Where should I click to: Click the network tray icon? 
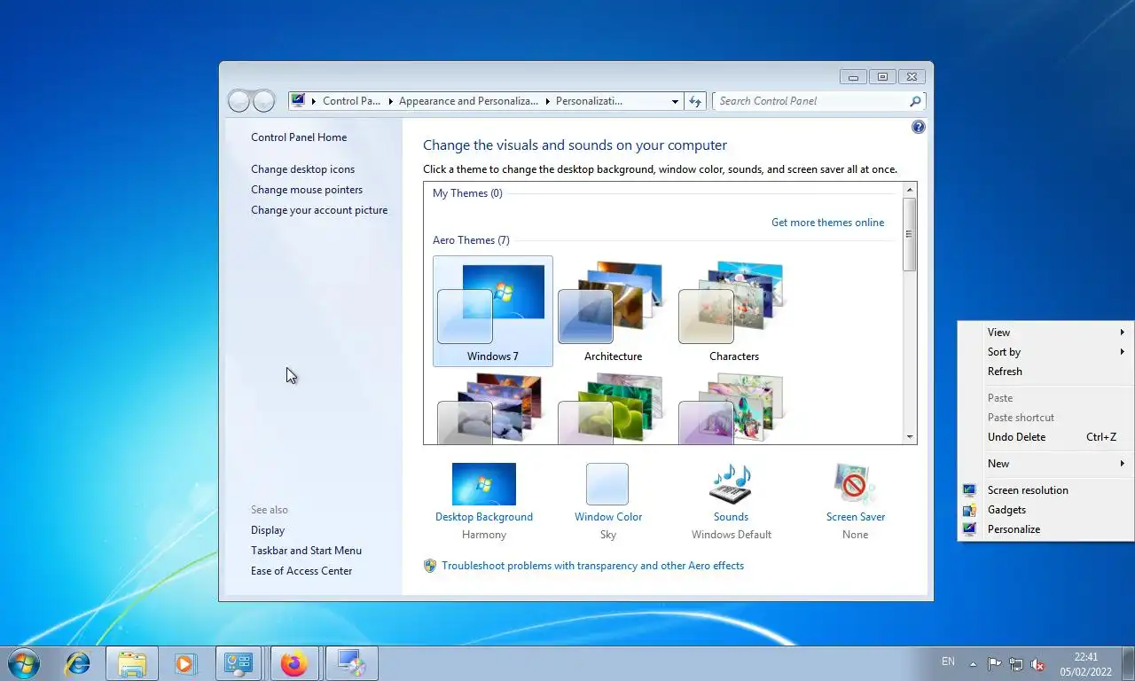[1016, 663]
